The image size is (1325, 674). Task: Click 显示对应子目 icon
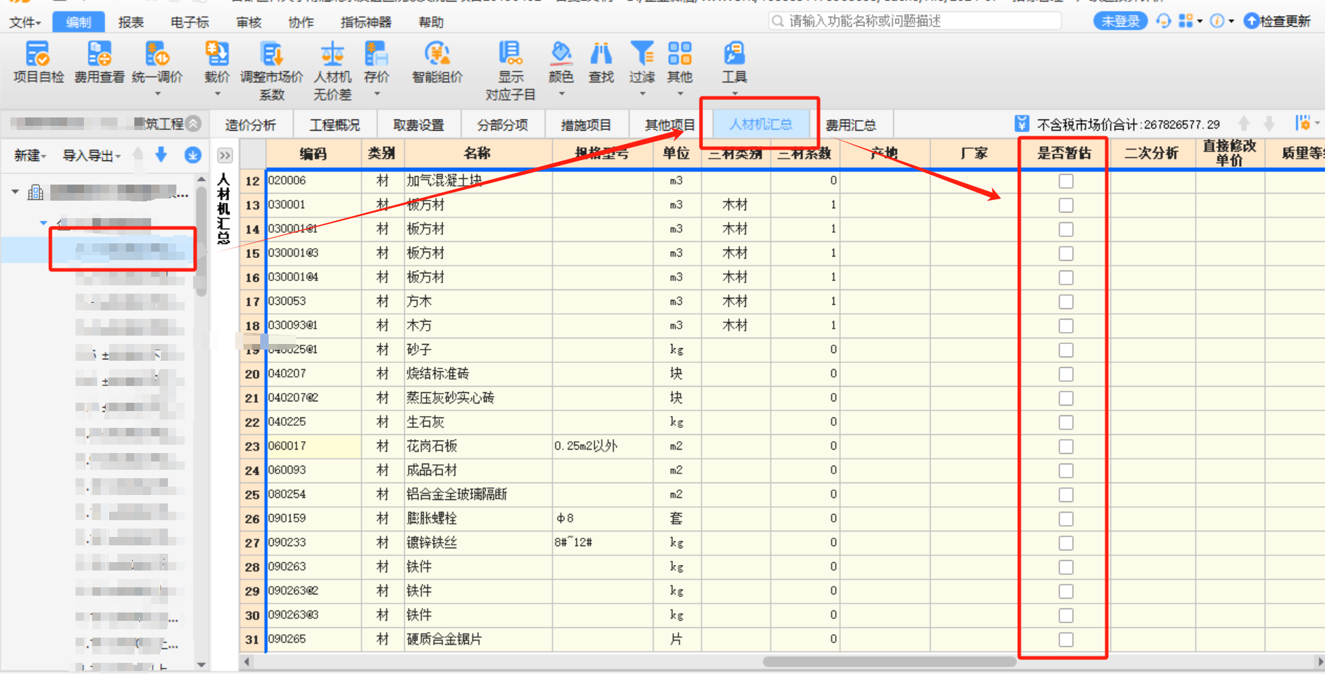pyautogui.click(x=511, y=54)
